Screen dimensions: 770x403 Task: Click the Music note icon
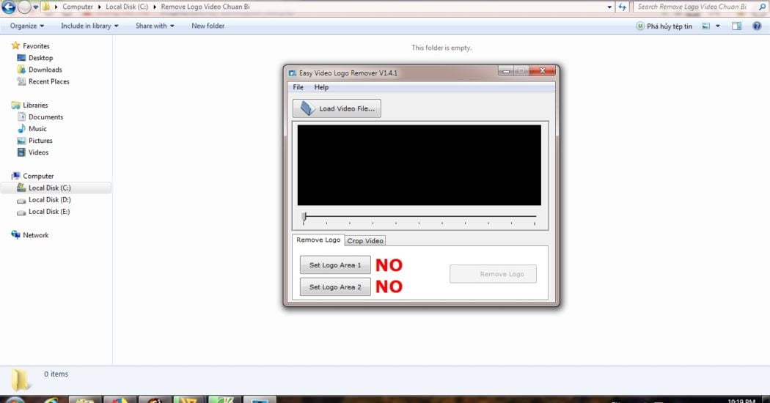pos(21,129)
